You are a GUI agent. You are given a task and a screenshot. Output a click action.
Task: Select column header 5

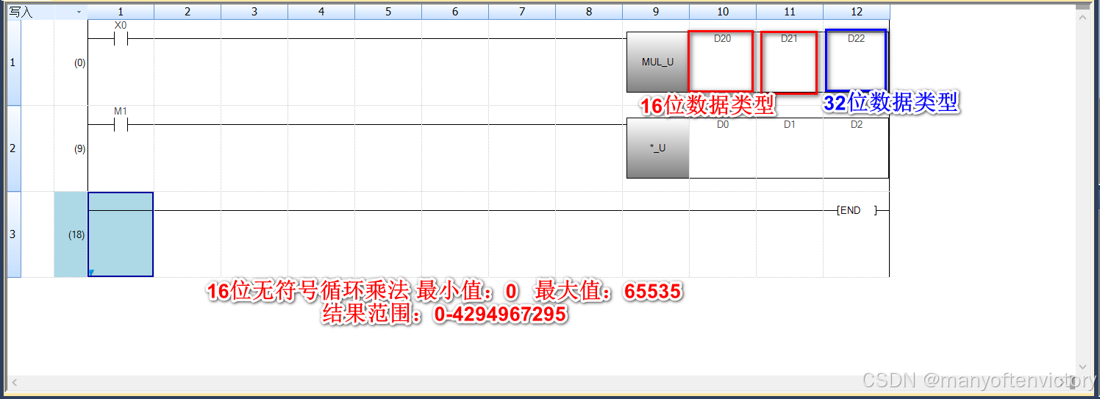click(x=388, y=12)
